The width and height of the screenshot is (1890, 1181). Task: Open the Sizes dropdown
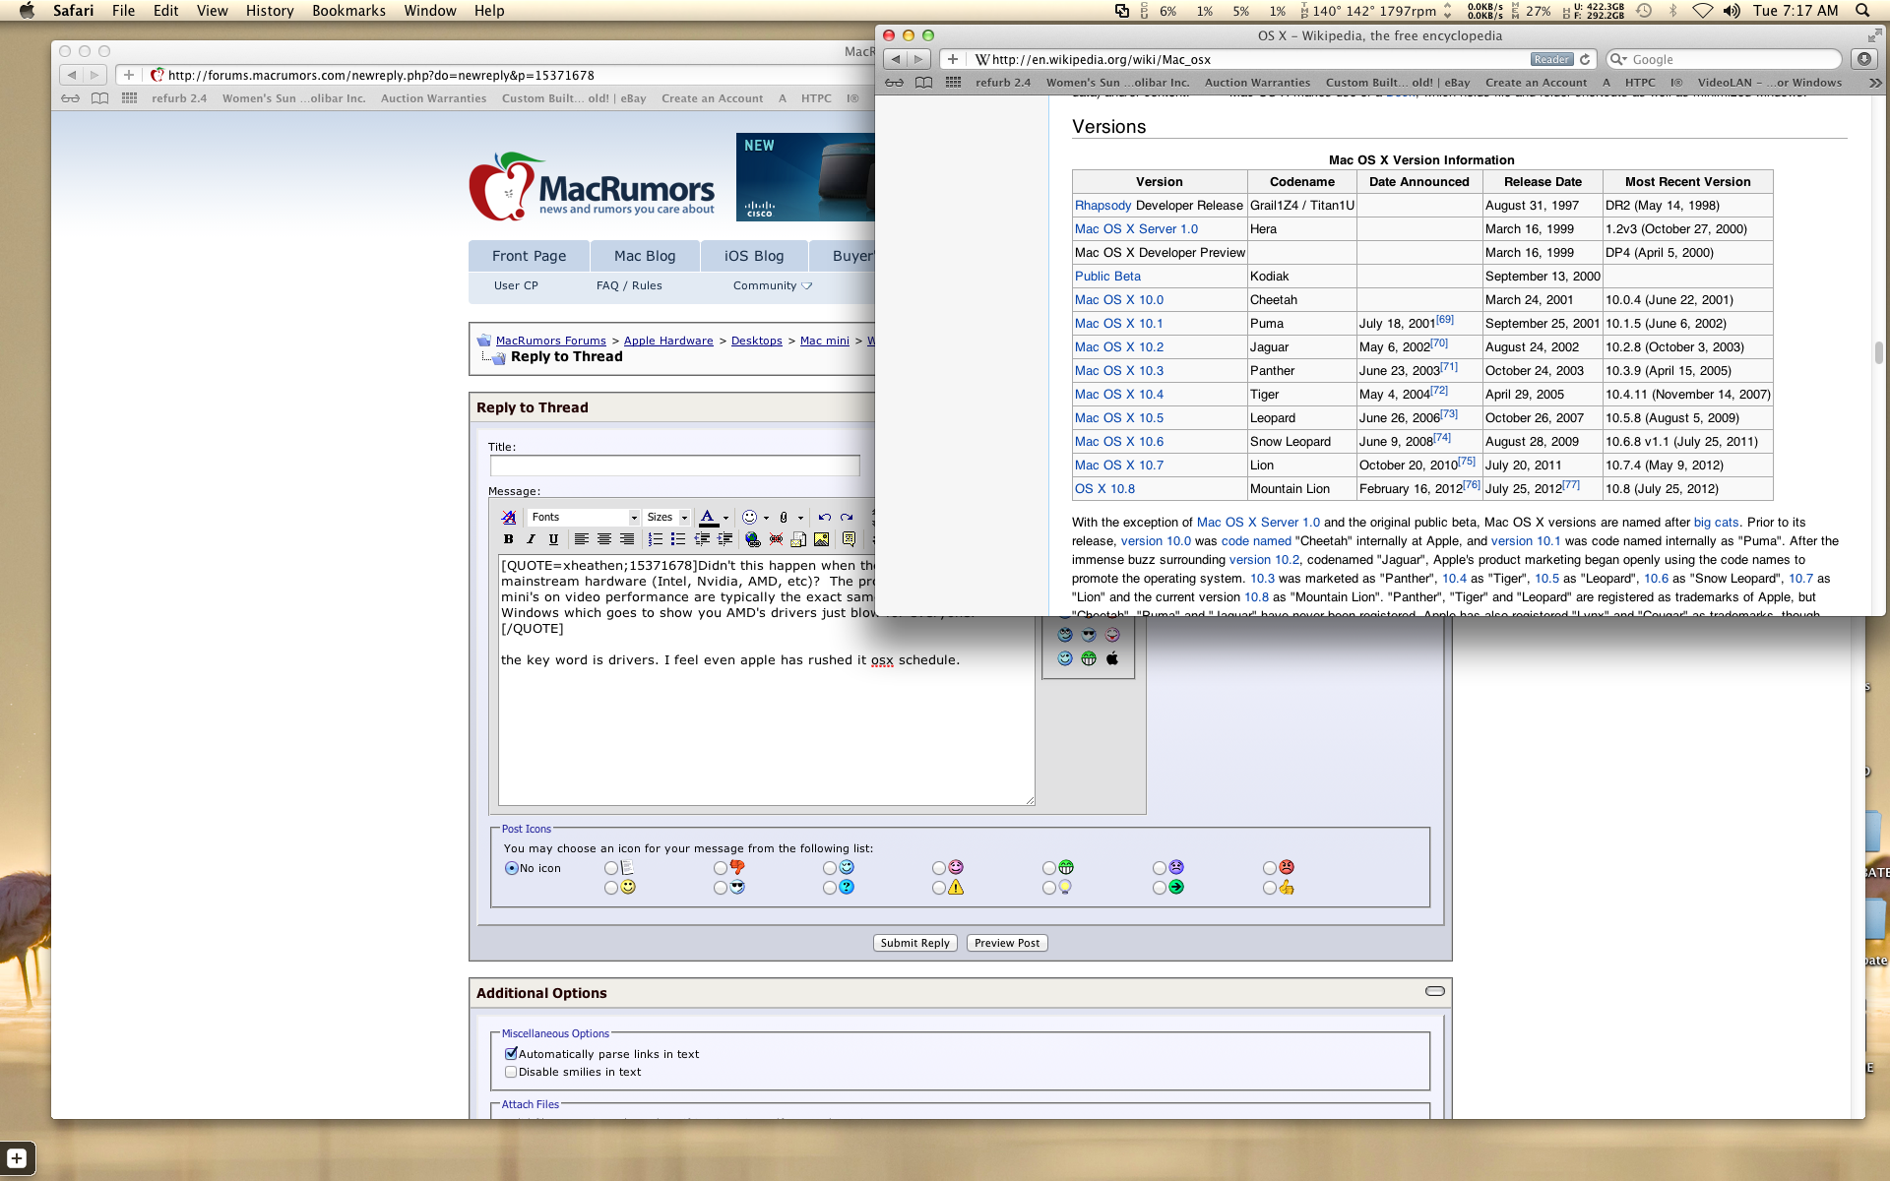pos(667,517)
